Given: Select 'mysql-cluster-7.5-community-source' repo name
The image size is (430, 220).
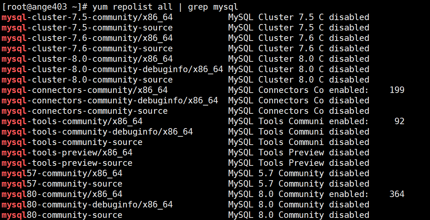Looking at the screenshot, I should 87,28.
